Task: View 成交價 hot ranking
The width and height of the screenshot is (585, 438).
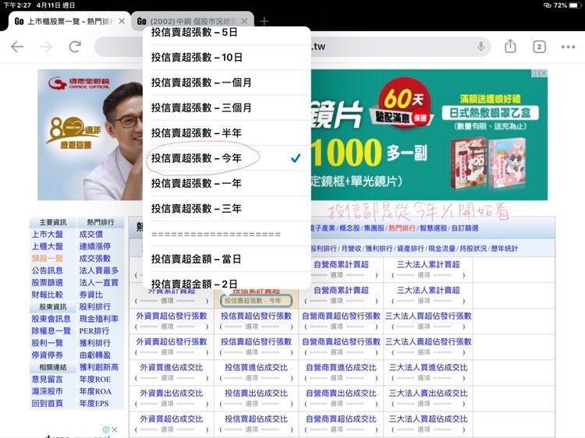Action: [91, 234]
